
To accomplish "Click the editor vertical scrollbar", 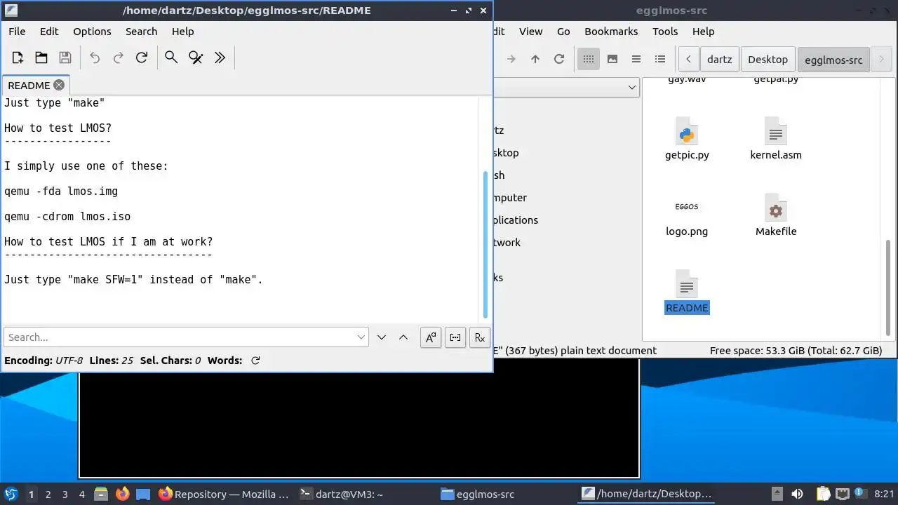I will 485,244.
